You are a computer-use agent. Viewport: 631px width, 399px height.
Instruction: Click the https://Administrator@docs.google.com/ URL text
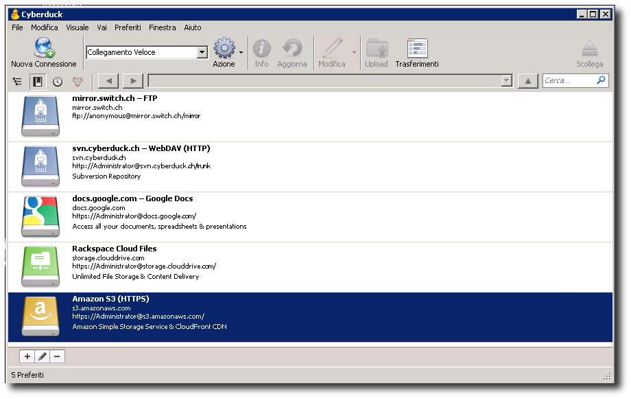pos(134,216)
